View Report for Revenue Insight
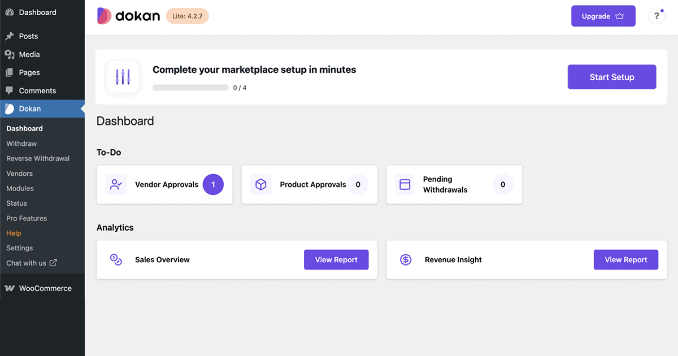 click(x=626, y=259)
